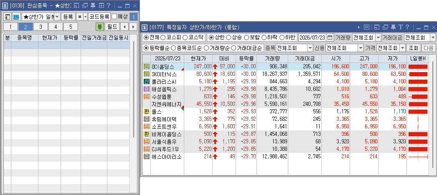Click the memo icon in 0177 title bar
Screen dimensions: 437x195
click(x=367, y=27)
